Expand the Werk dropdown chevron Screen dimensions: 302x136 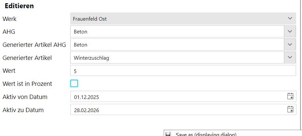pyautogui.click(x=290, y=19)
